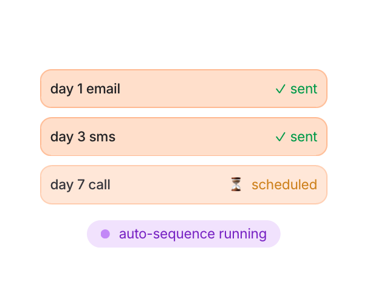Click the 'auto-sequence running' pill
This screenshot has width=367, height=307.
pyautogui.click(x=184, y=234)
